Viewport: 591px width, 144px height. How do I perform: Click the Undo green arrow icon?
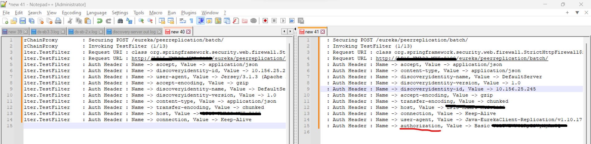(99, 21)
